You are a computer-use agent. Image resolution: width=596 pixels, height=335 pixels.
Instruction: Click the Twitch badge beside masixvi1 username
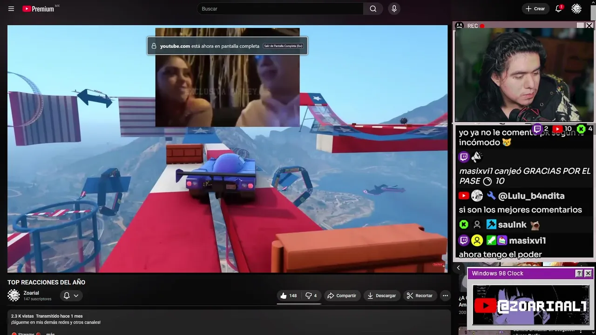click(x=464, y=241)
